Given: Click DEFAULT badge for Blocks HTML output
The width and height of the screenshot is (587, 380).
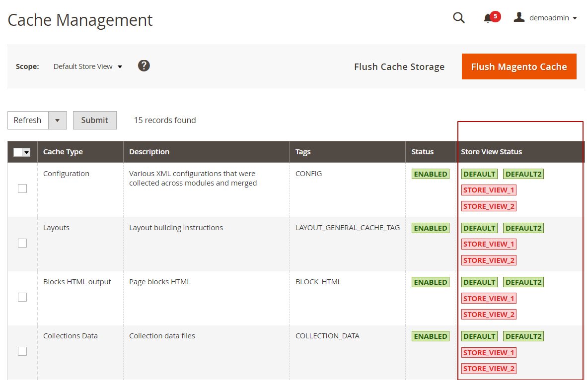Looking at the screenshot, I should (x=480, y=282).
